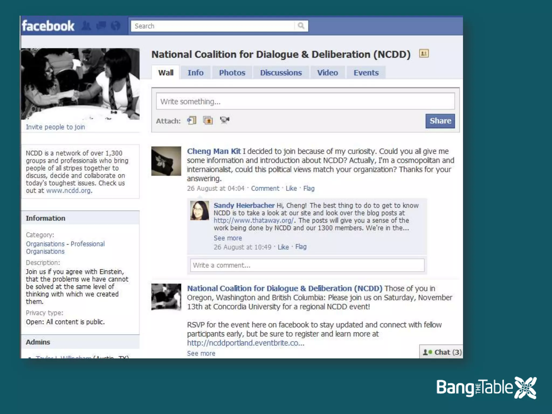Click the search magnifier button
Viewport: 552px width, 414px height.
pyautogui.click(x=301, y=26)
